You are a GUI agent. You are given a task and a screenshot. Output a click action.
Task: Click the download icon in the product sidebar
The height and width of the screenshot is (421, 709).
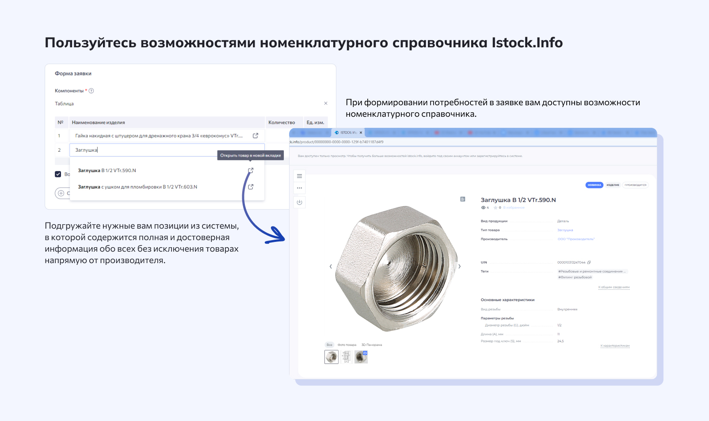coord(299,202)
